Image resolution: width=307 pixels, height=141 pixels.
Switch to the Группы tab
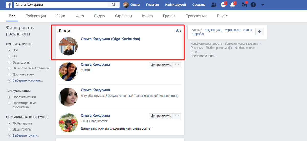click(x=169, y=16)
